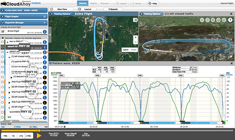235x140 pixels.
Task: Open the question-mark help in 3D view
Action: [230, 20]
